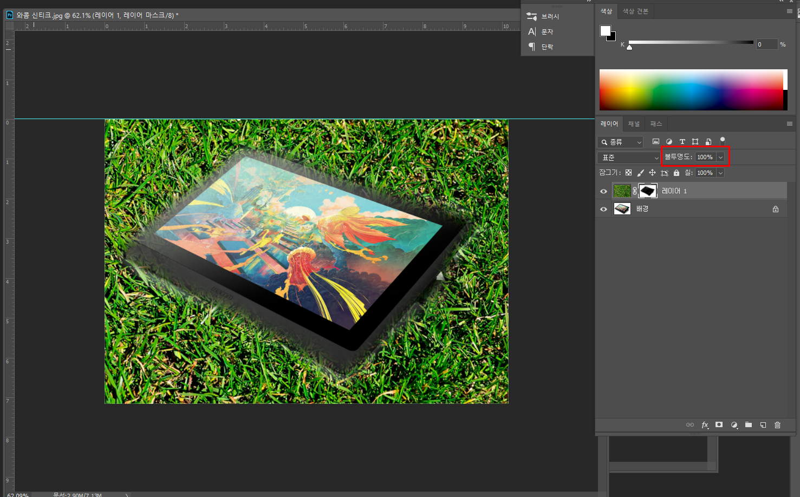Image resolution: width=800 pixels, height=497 pixels.
Task: Open the 표준 blend mode dropdown
Action: tap(629, 158)
